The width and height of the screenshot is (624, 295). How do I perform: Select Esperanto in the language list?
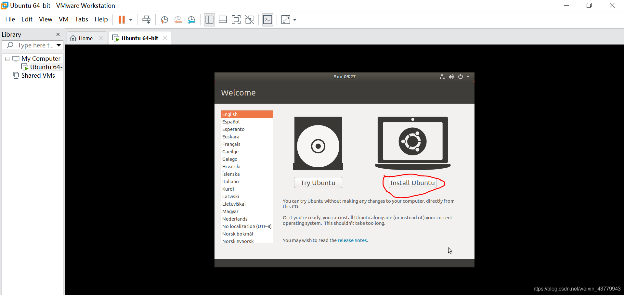click(247, 129)
